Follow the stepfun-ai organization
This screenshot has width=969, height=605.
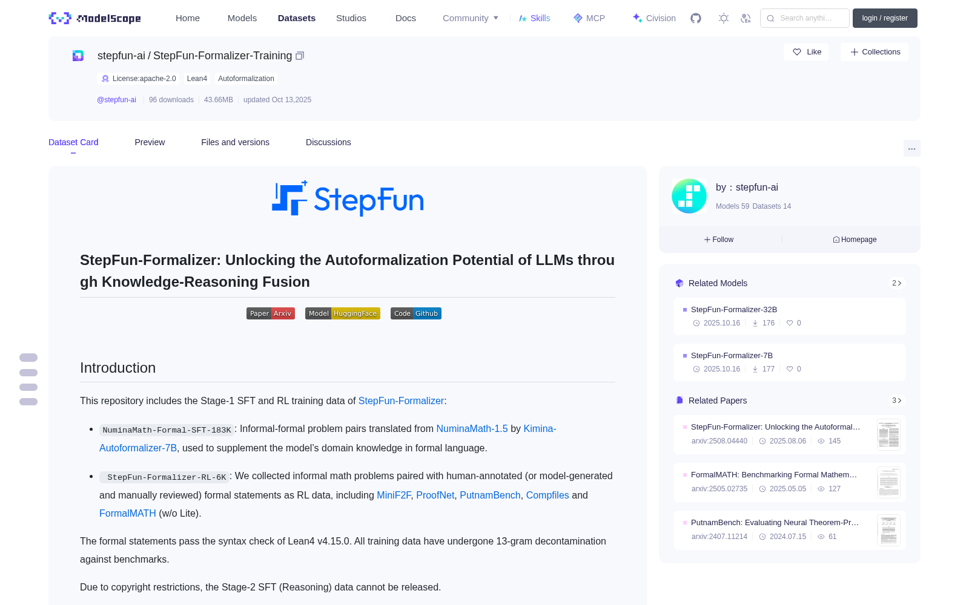(x=719, y=240)
